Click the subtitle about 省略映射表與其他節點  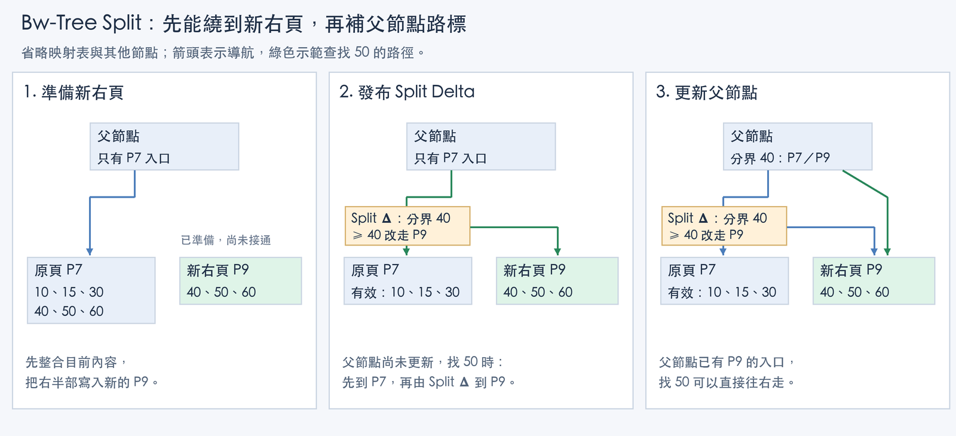[x=223, y=53]
